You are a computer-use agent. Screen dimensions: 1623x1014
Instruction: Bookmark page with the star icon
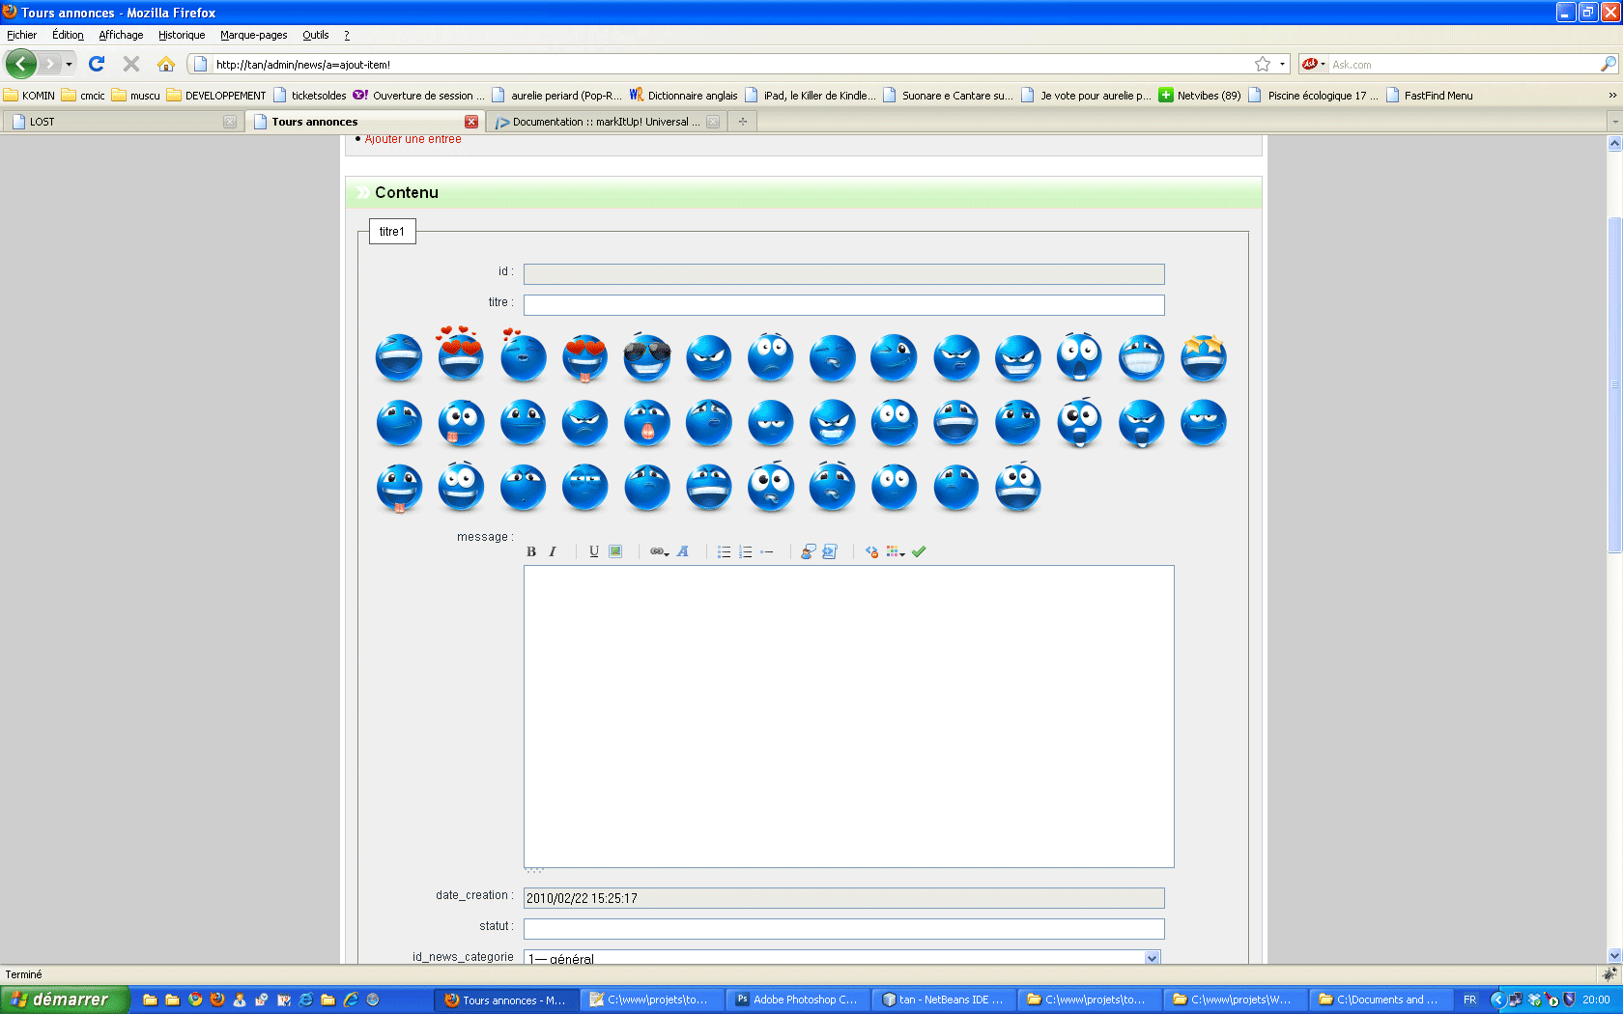[x=1263, y=64]
